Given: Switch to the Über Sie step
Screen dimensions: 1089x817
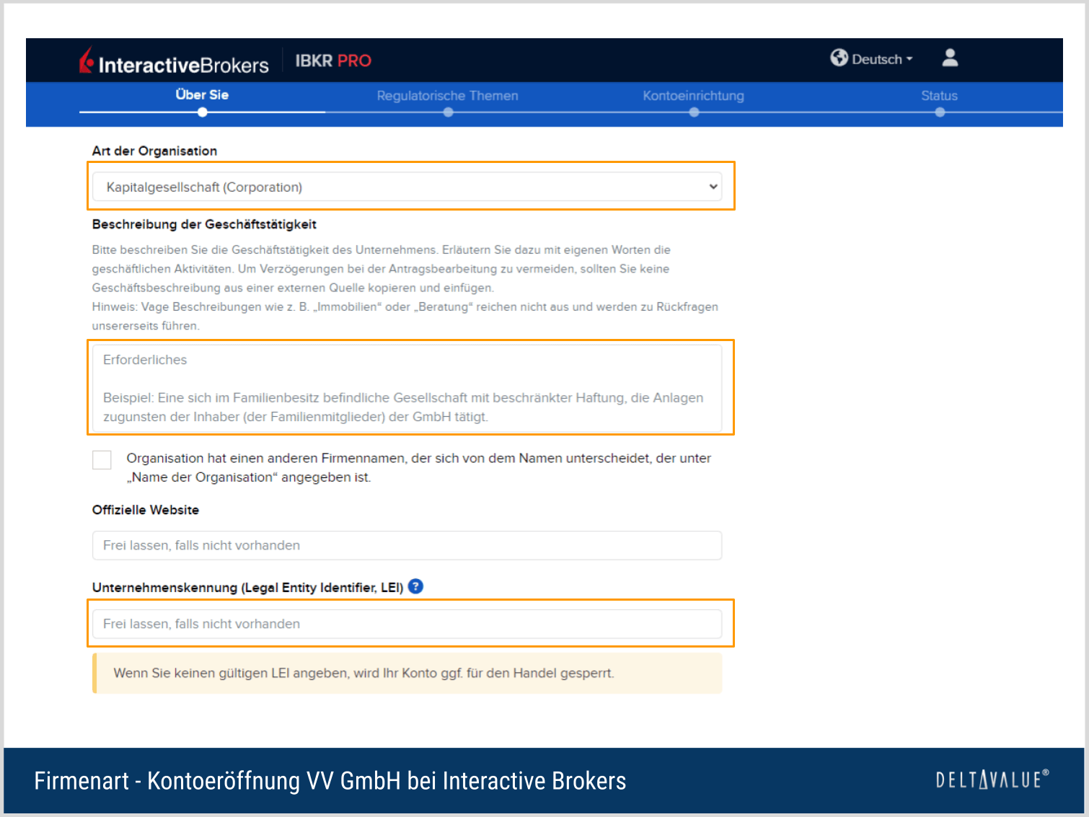Looking at the screenshot, I should tap(202, 94).
